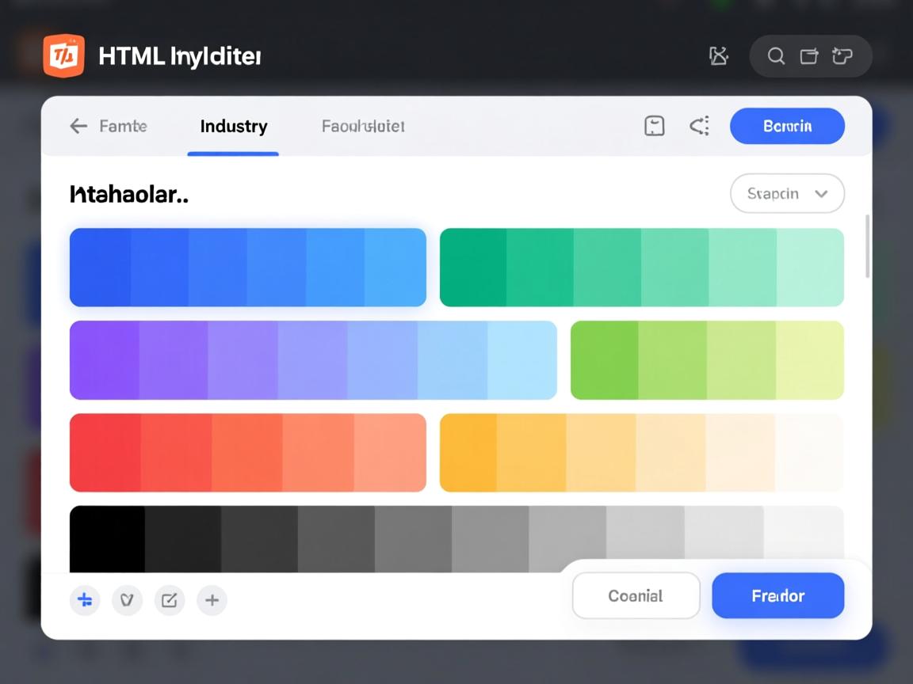
Task: Pick the darkest green palette swatch
Action: point(473,267)
